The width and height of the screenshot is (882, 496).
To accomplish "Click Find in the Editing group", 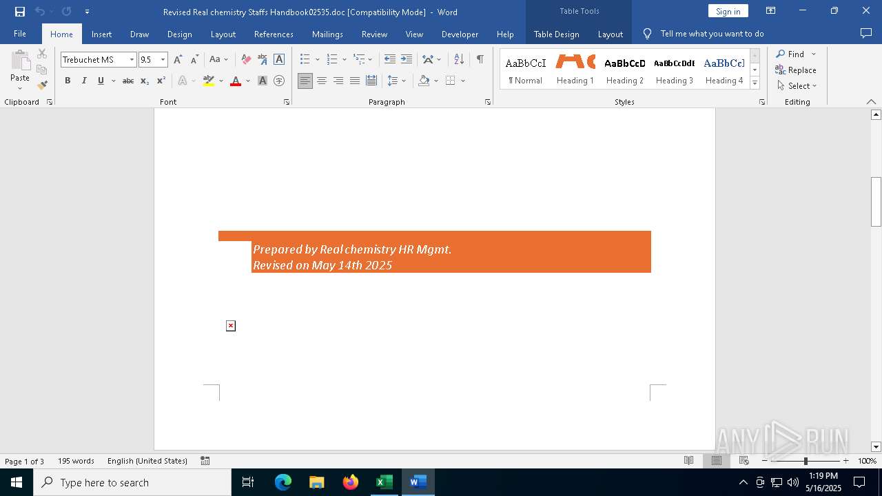I will pos(790,54).
